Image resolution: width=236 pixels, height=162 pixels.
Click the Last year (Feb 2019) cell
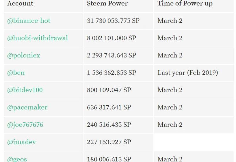click(x=187, y=73)
